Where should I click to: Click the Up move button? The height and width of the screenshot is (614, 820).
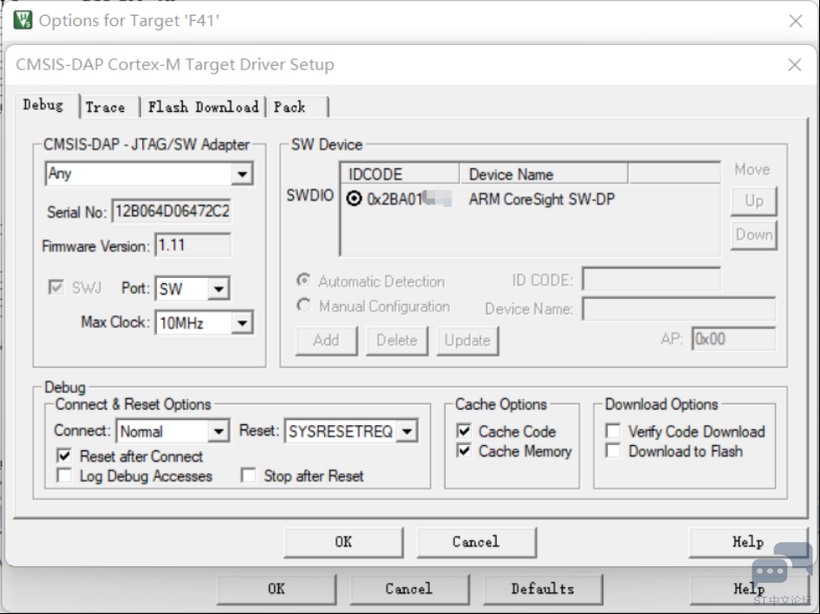tap(753, 201)
